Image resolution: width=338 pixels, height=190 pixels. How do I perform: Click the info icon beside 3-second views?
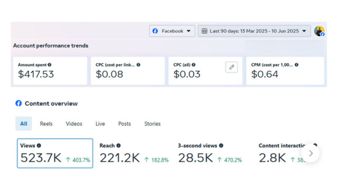coord(221,146)
